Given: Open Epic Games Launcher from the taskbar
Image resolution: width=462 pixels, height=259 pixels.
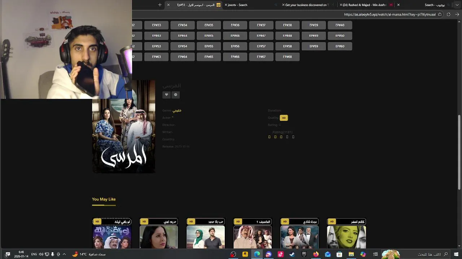Looking at the screenshot, I should pos(304,254).
